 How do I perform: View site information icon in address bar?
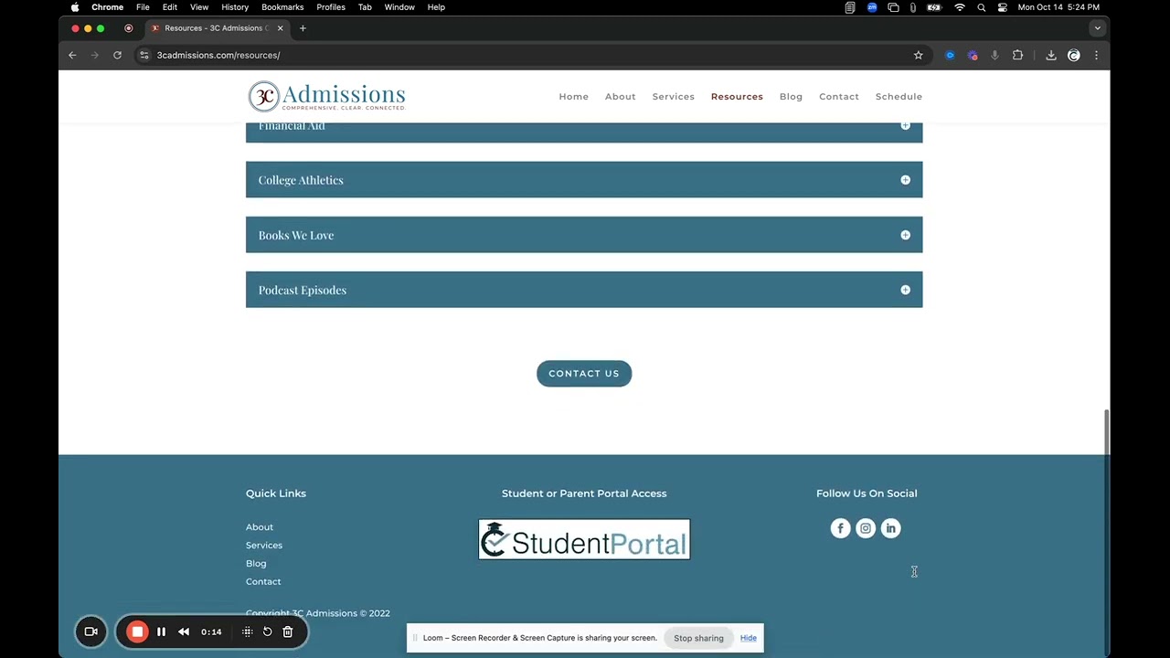144,55
